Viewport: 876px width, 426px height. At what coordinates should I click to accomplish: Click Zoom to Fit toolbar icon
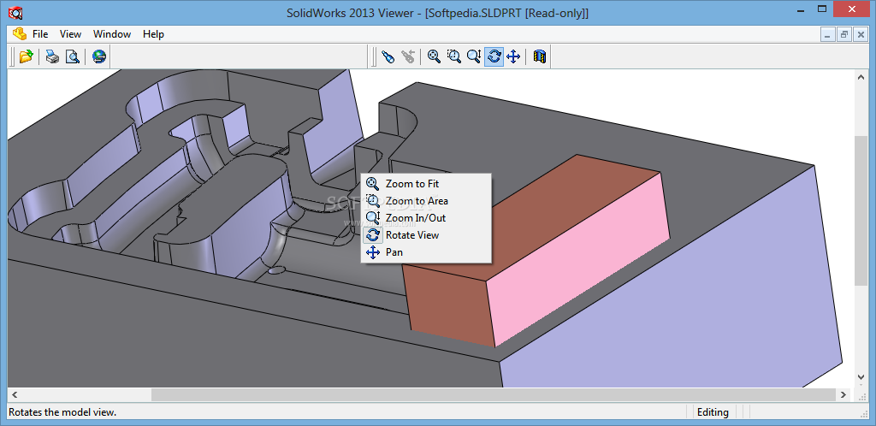click(434, 56)
